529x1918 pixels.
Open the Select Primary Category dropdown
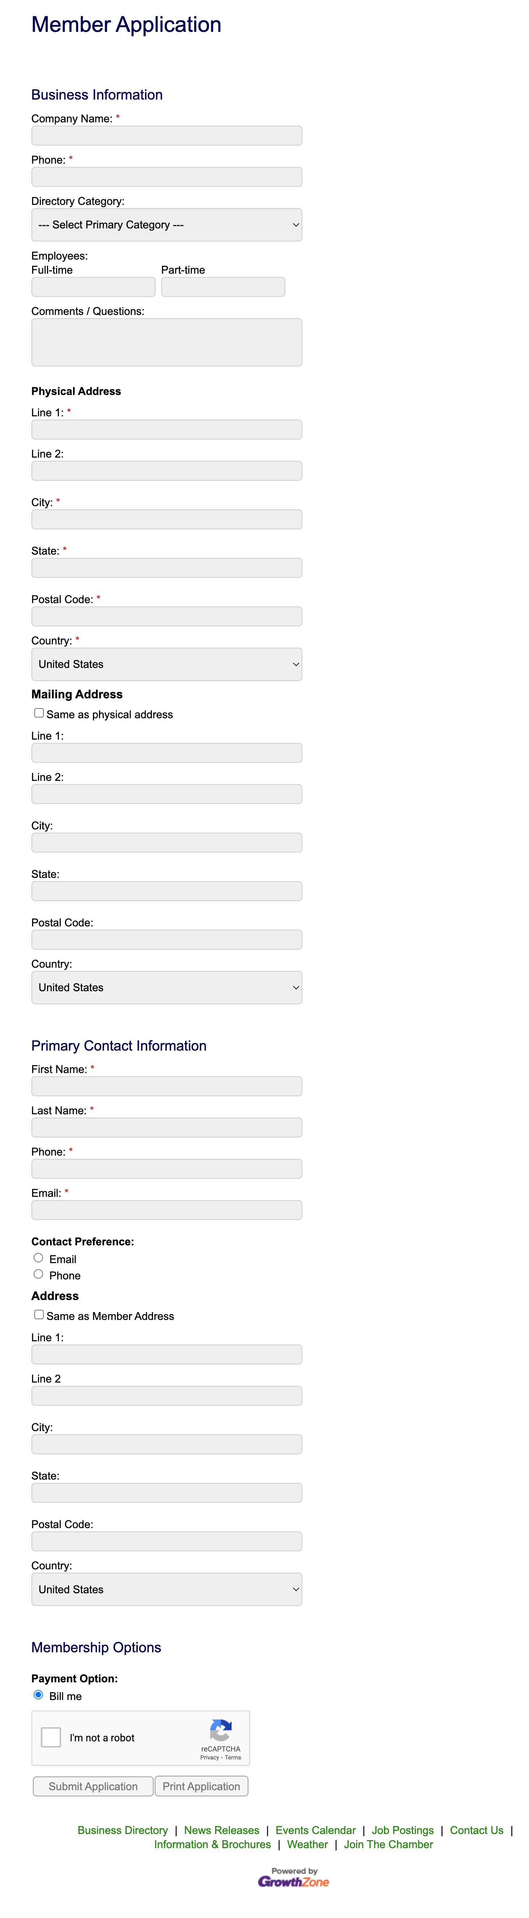coord(167,225)
